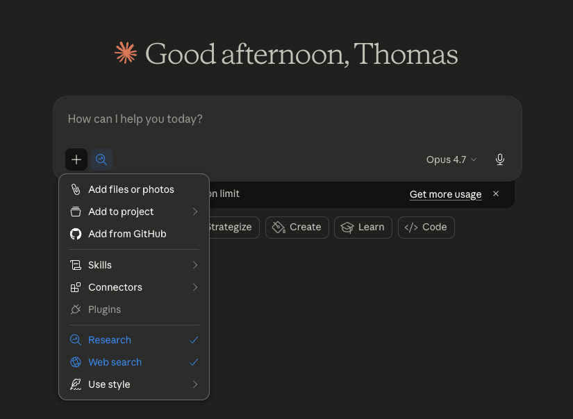The image size is (573, 419).
Task: Click the Code suggestion button
Action: [x=426, y=228]
